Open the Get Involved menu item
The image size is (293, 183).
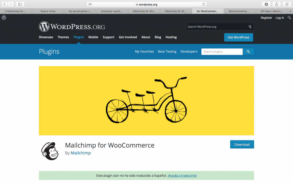click(128, 37)
